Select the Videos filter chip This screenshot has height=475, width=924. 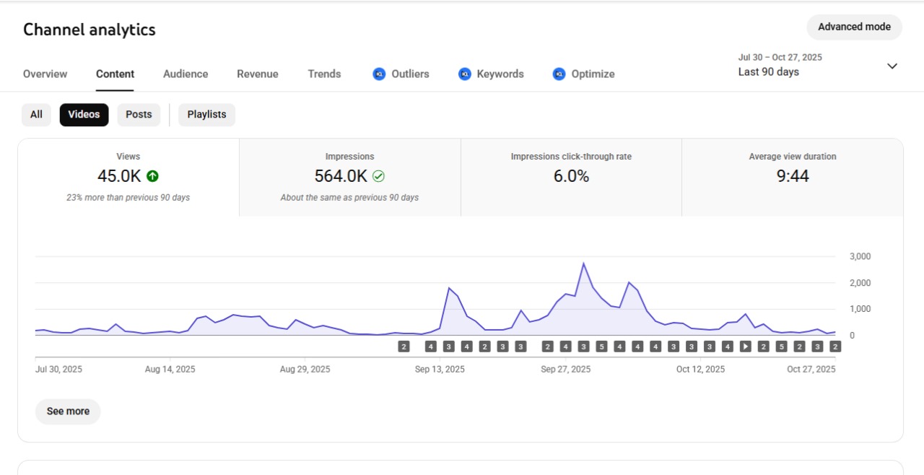coord(84,115)
